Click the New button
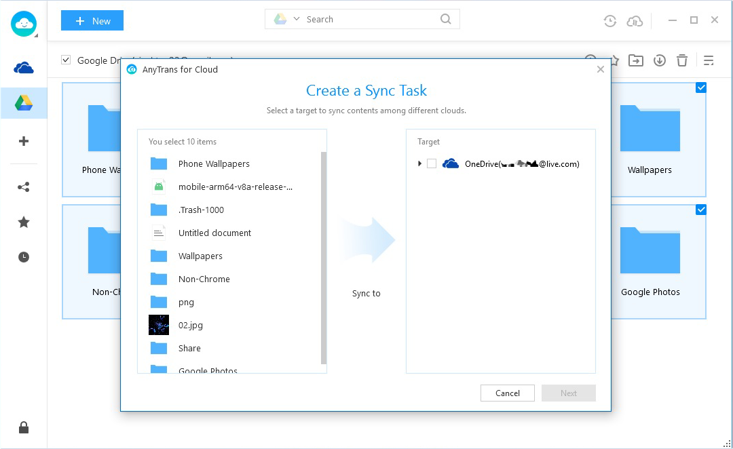 [x=92, y=20]
